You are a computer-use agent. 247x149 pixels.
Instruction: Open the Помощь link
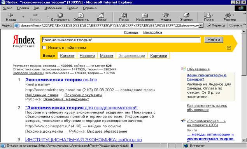131,32
